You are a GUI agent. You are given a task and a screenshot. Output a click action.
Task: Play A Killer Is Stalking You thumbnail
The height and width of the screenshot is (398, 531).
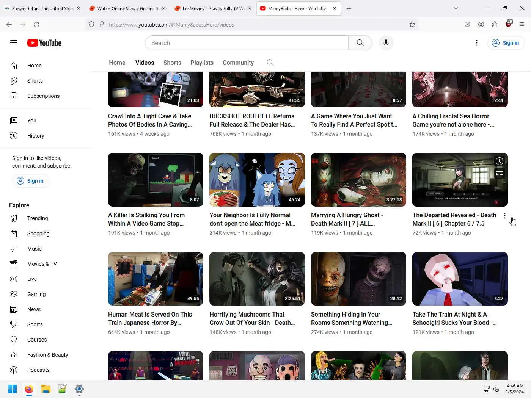click(156, 180)
